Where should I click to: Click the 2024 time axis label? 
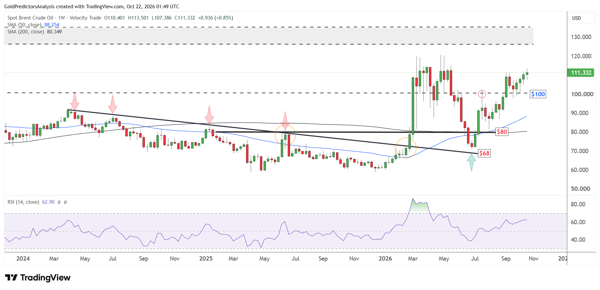23,259
